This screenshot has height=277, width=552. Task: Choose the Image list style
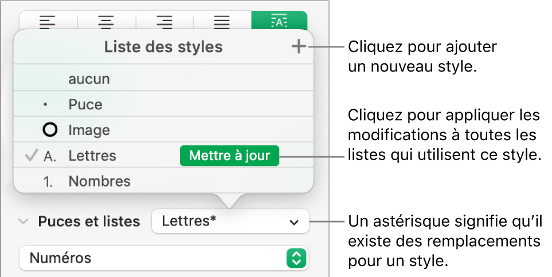click(89, 130)
